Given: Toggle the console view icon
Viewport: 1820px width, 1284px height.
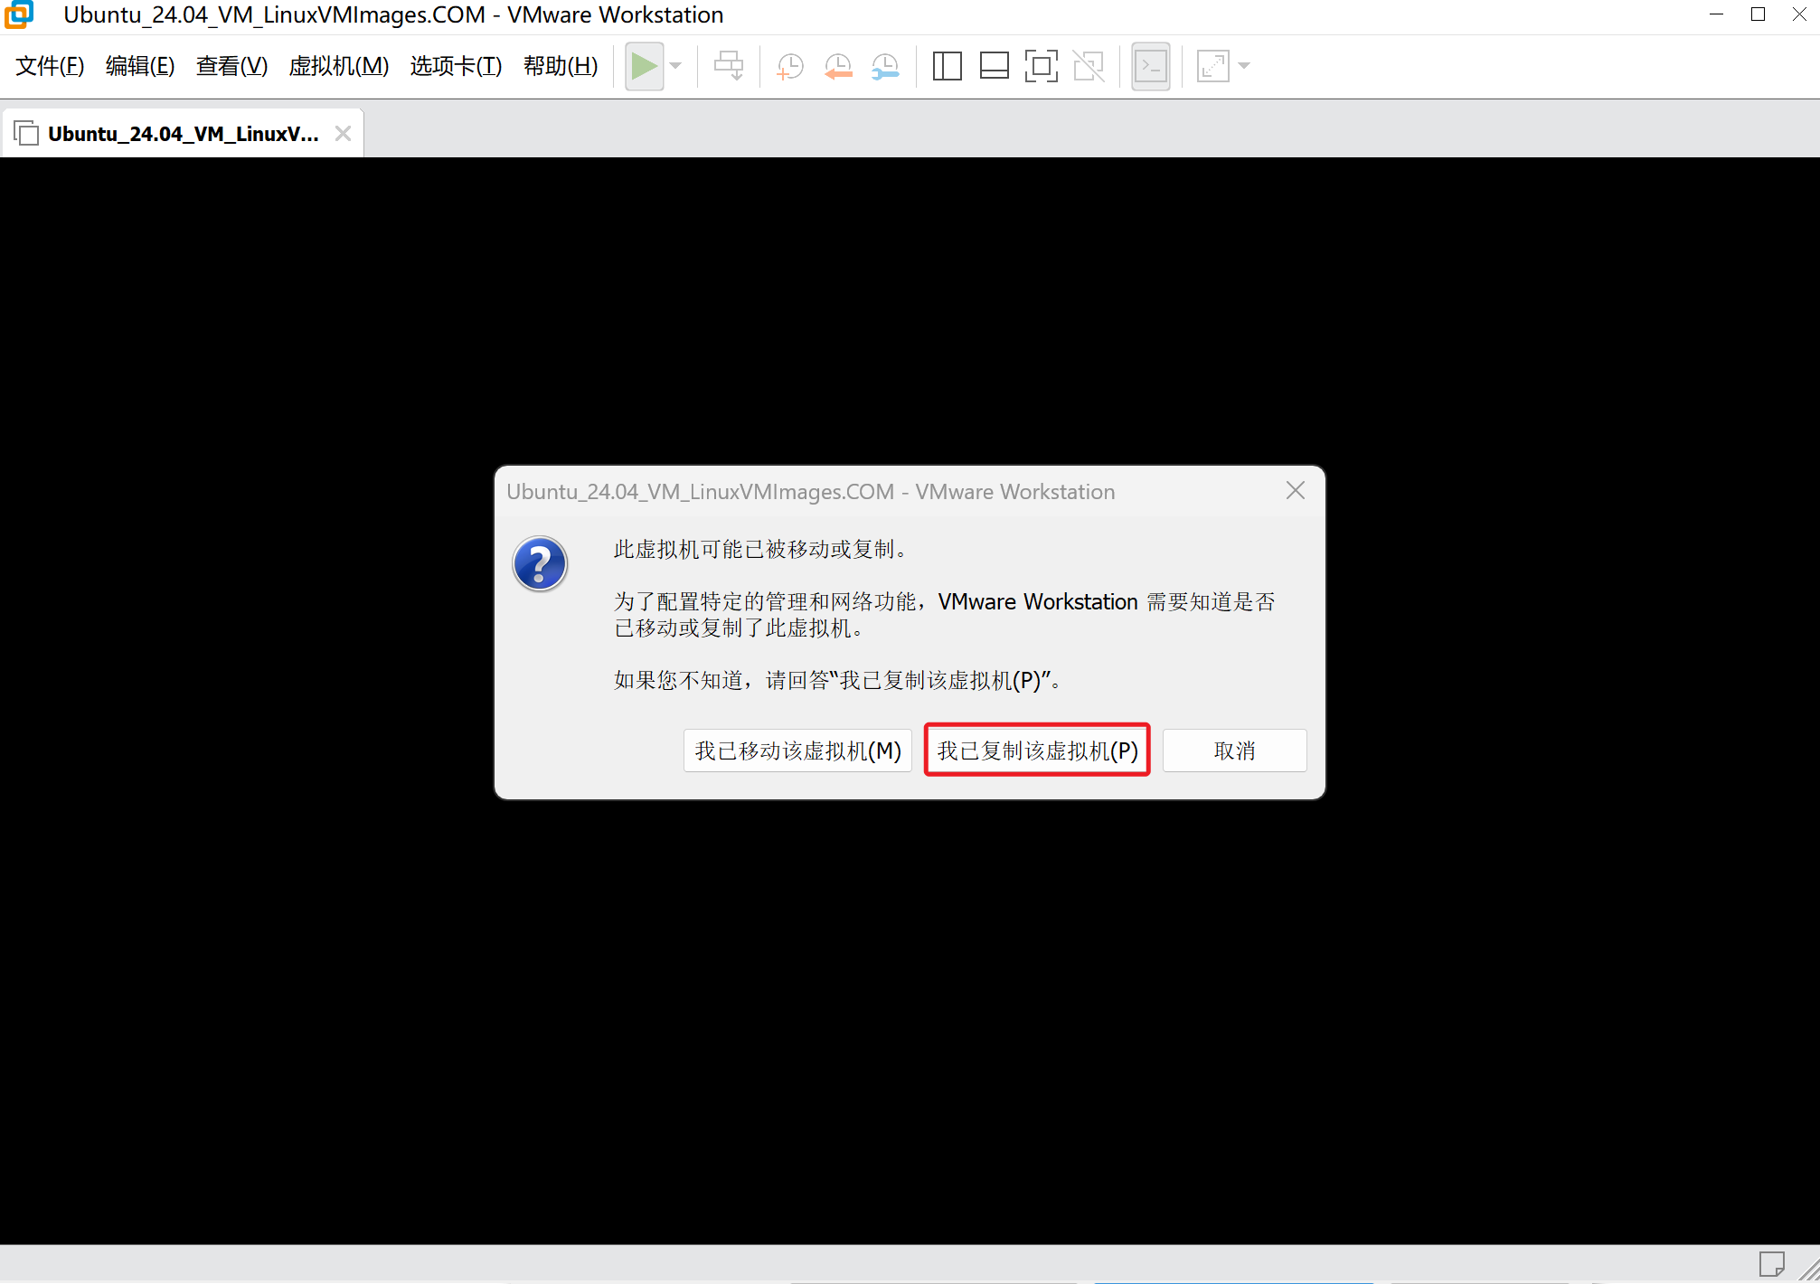Looking at the screenshot, I should [x=1151, y=66].
